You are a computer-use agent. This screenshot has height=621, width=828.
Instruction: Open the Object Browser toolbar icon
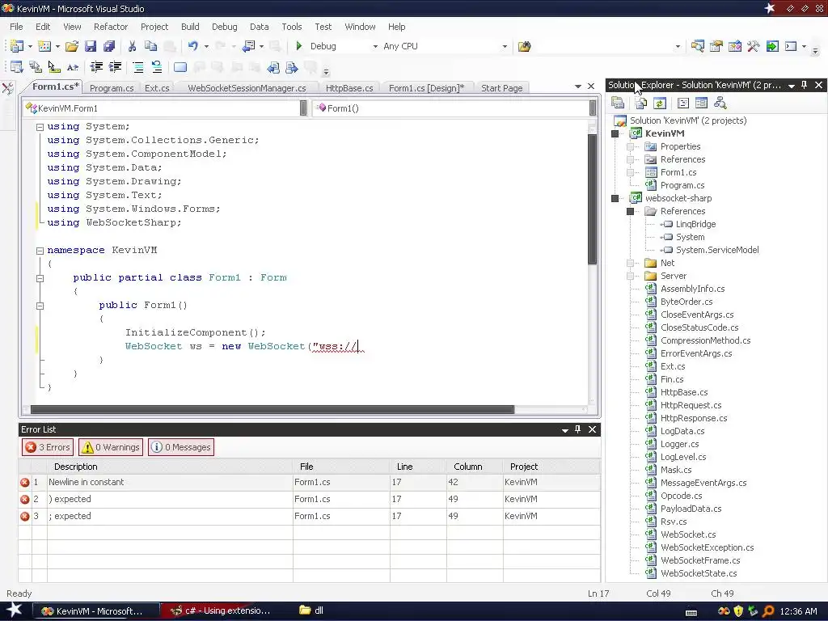(734, 46)
